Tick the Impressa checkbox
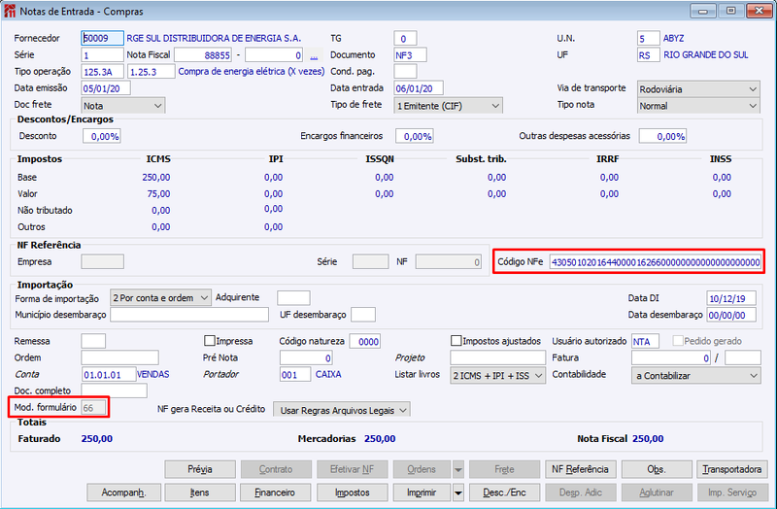777x509 pixels. [210, 341]
